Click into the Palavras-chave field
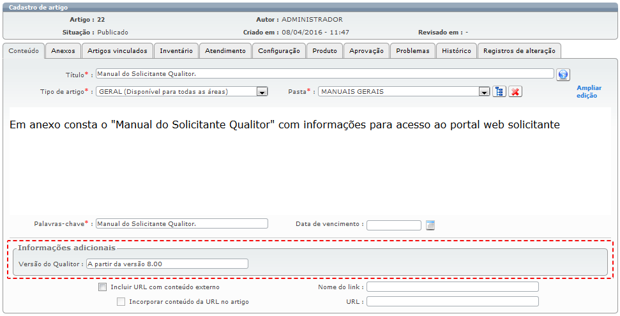Viewport: 620px width, 316px height. pyautogui.click(x=182, y=223)
